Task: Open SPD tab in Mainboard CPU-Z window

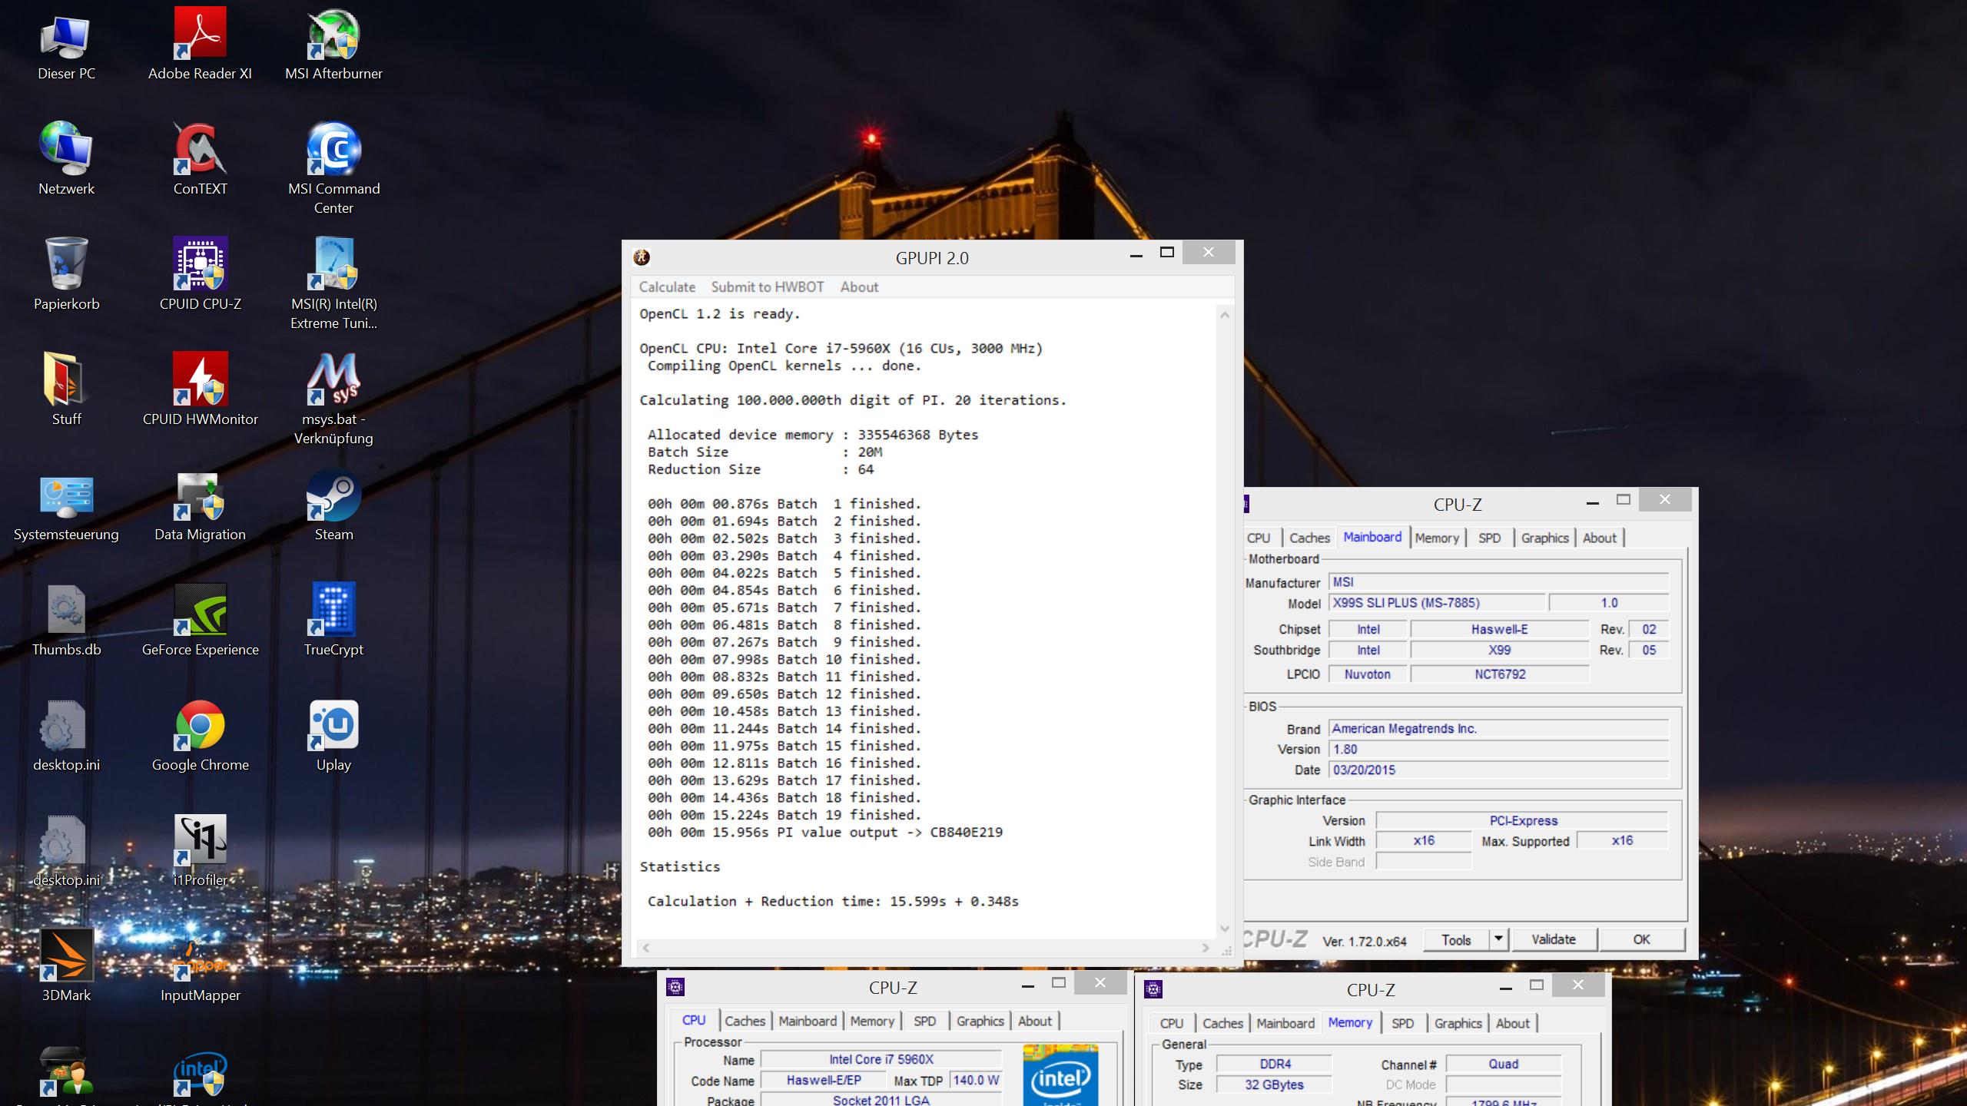Action: (x=1489, y=538)
